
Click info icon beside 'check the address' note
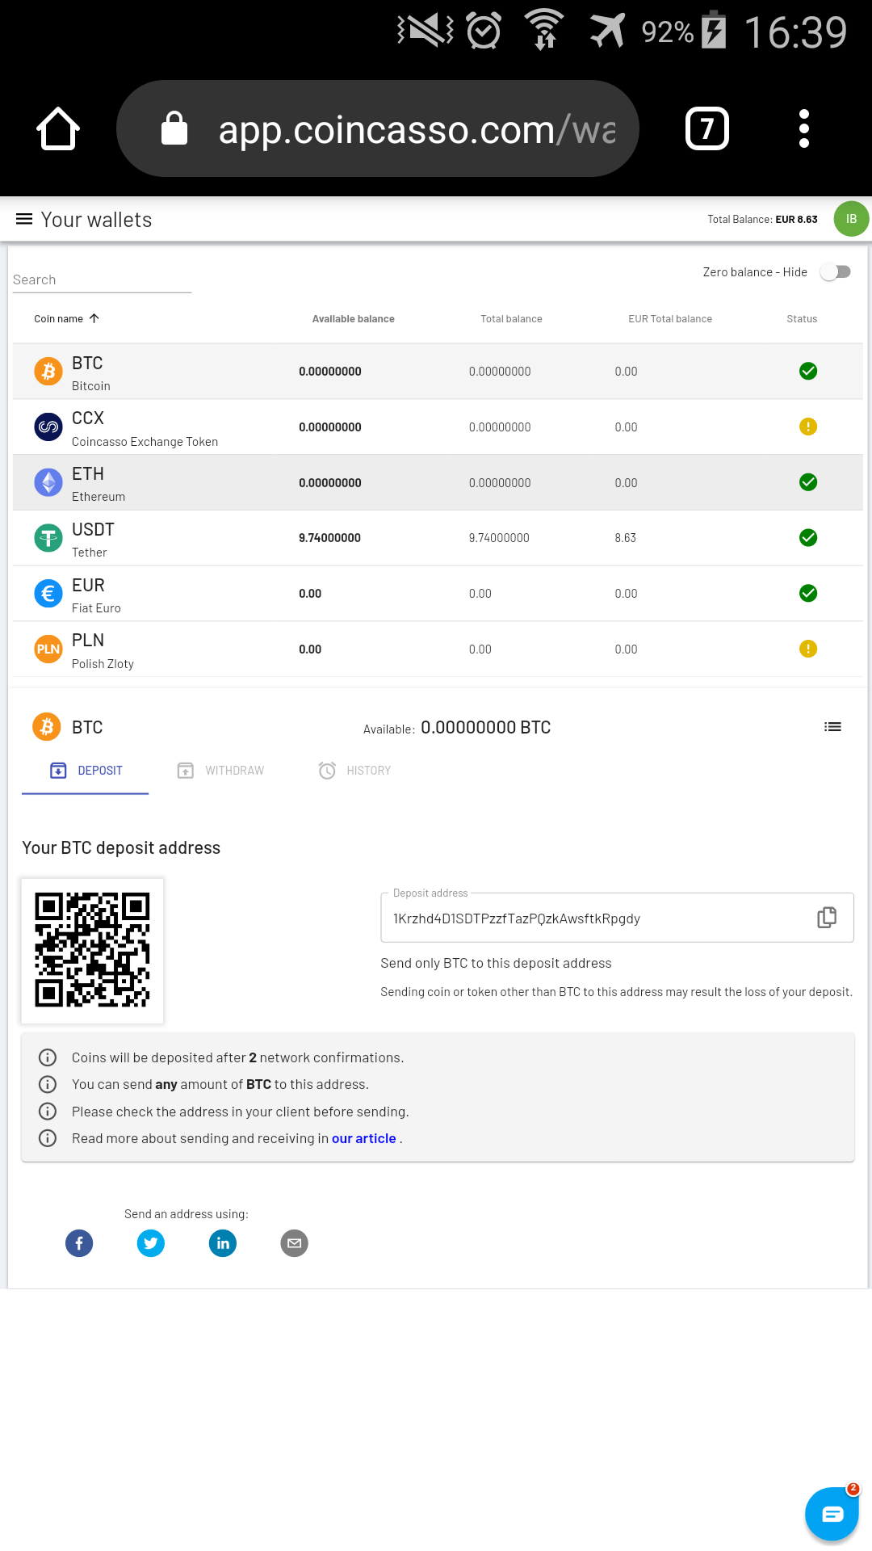(48, 1112)
